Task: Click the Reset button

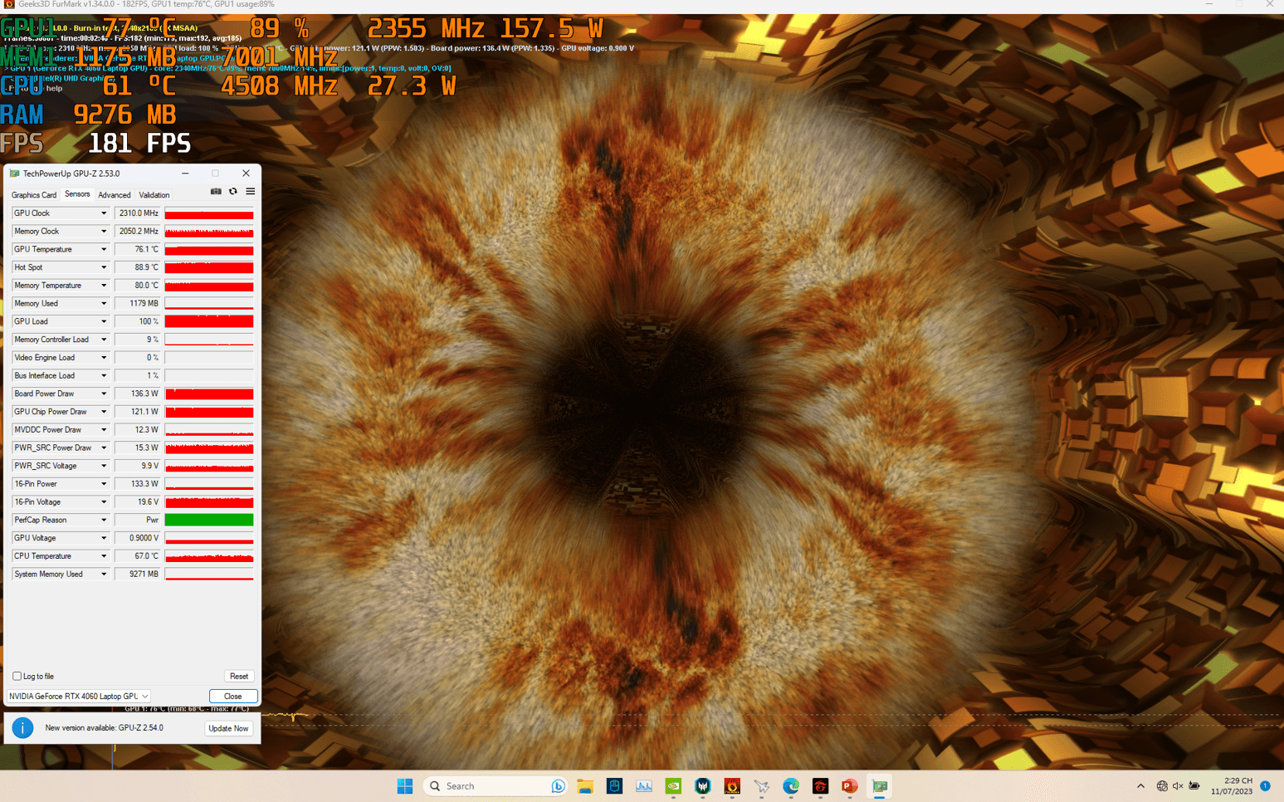Action: [x=239, y=677]
